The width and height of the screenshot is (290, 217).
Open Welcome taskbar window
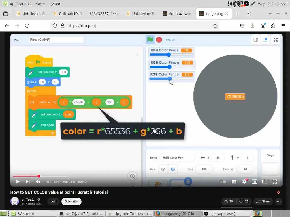(x=34, y=214)
